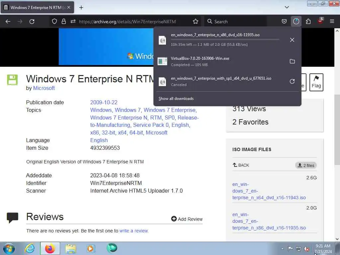
Task: Click the page vertical scrollbar thumb
Action: coord(337,130)
